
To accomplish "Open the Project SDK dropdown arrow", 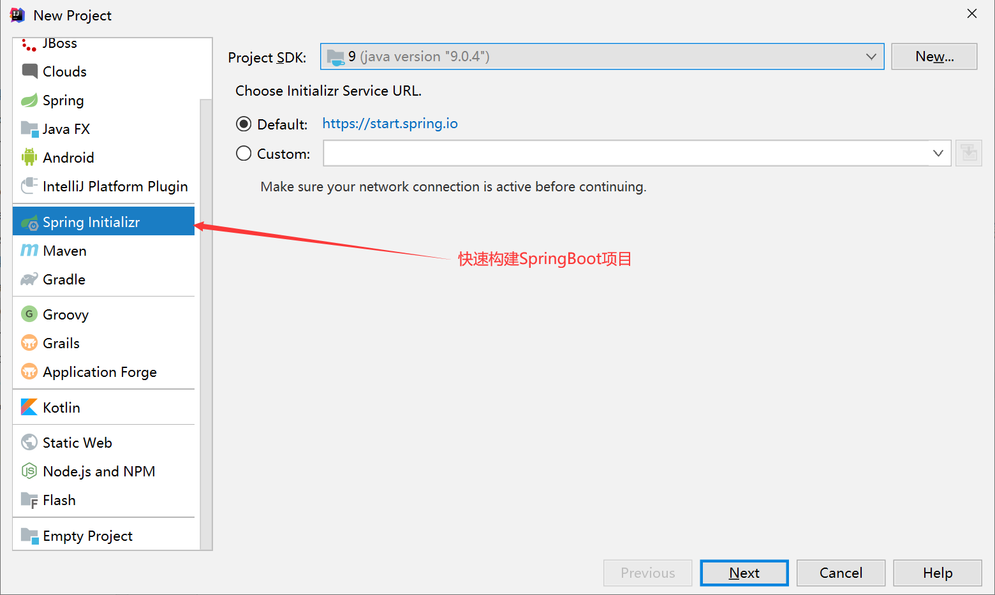I will (871, 57).
